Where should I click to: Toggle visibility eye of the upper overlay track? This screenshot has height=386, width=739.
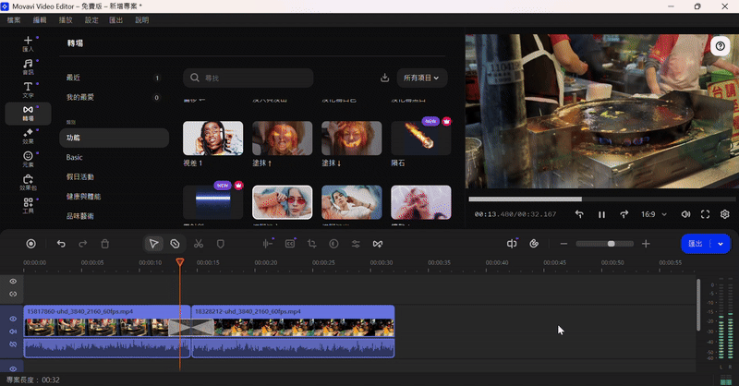(x=13, y=281)
